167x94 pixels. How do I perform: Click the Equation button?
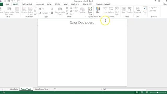153,8
